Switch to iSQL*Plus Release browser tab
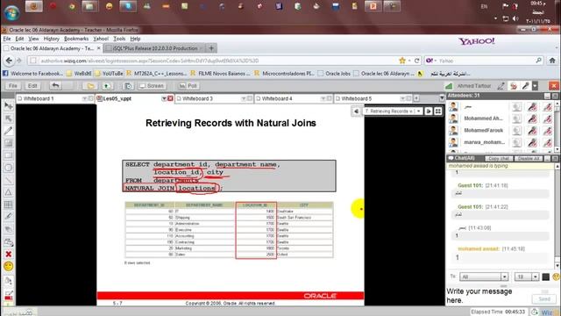This screenshot has height=316, width=561. pos(154,48)
